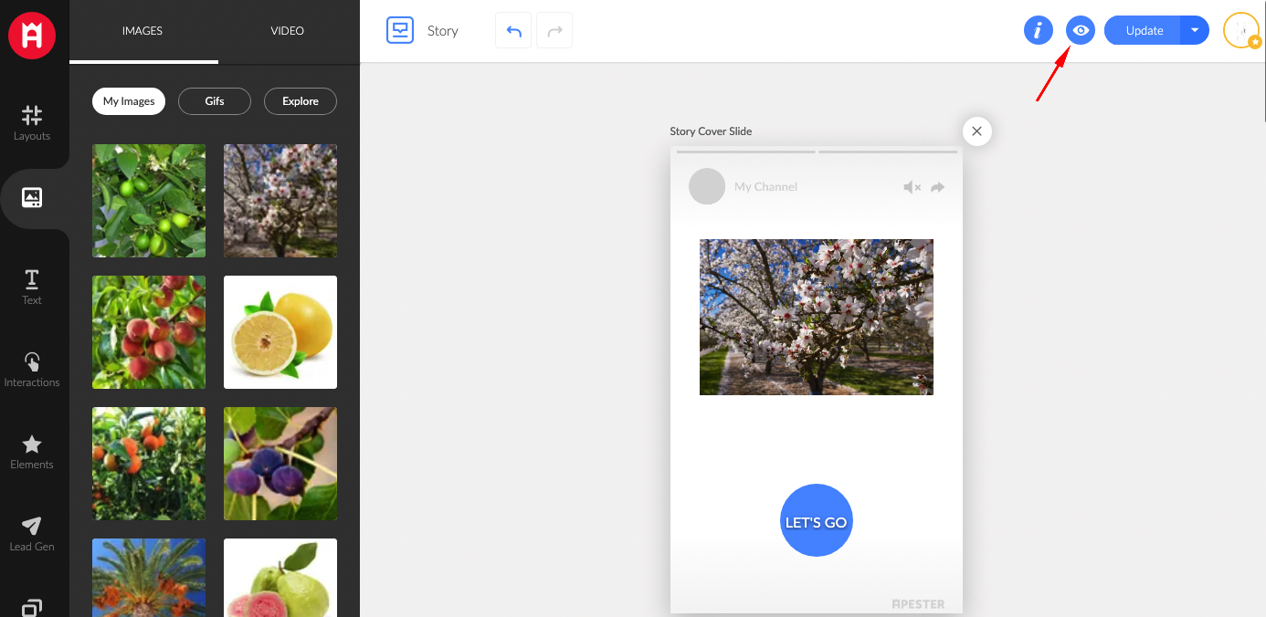Viewport: 1266px width, 617px height.
Task: Open the user profile avatar
Action: pyautogui.click(x=1241, y=30)
